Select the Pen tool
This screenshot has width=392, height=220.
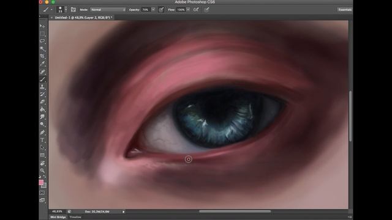pyautogui.click(x=42, y=133)
